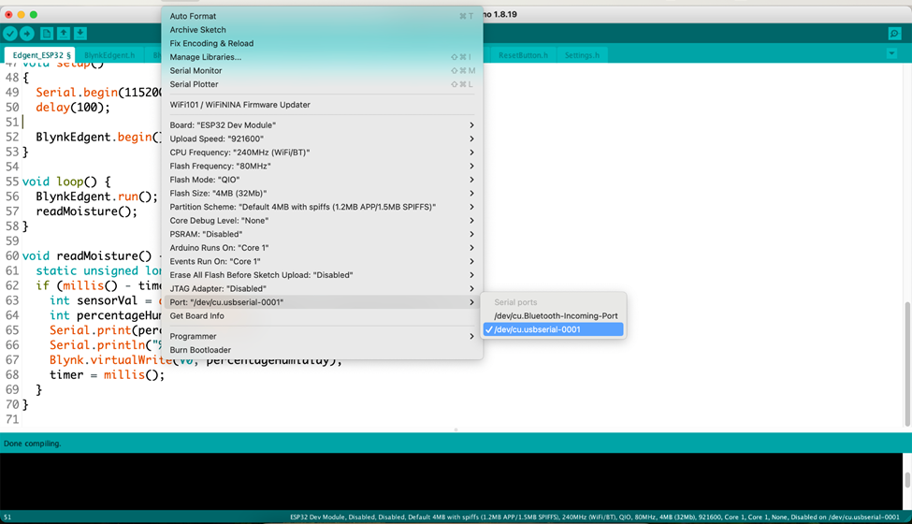Screen dimensions: 912x524
Task: Choose Archive Sketch menu item
Action: (322, 30)
